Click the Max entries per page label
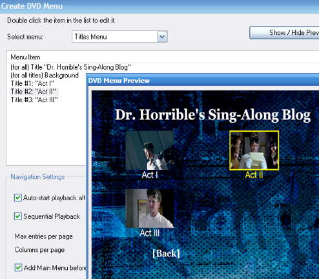Image resolution: width=319 pixels, height=279 pixels. 44,236
